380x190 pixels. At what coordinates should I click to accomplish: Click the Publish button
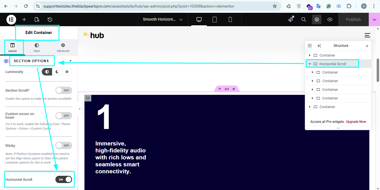tap(353, 20)
